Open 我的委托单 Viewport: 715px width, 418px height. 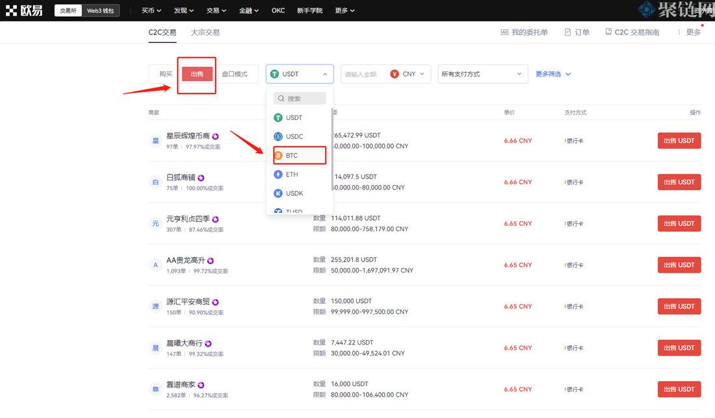(x=525, y=32)
